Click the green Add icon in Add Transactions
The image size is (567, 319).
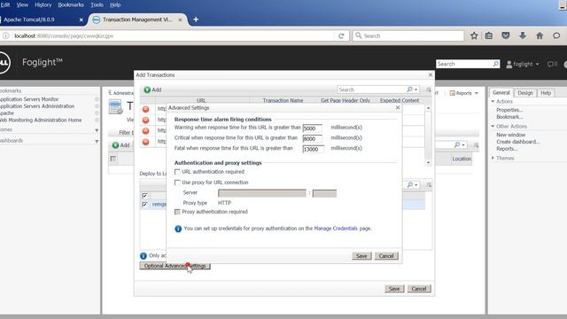147,89
